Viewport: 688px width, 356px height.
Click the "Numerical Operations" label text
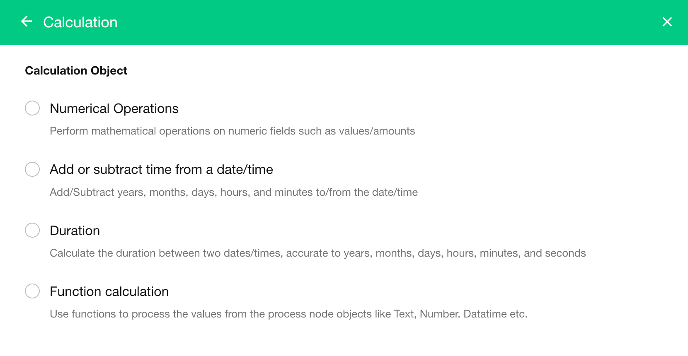114,108
